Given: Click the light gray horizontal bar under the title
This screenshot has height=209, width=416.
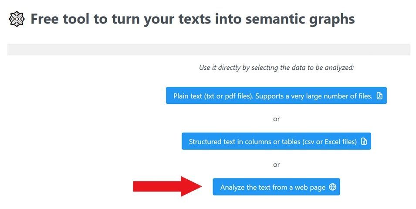Looking at the screenshot, I should [209, 50].
